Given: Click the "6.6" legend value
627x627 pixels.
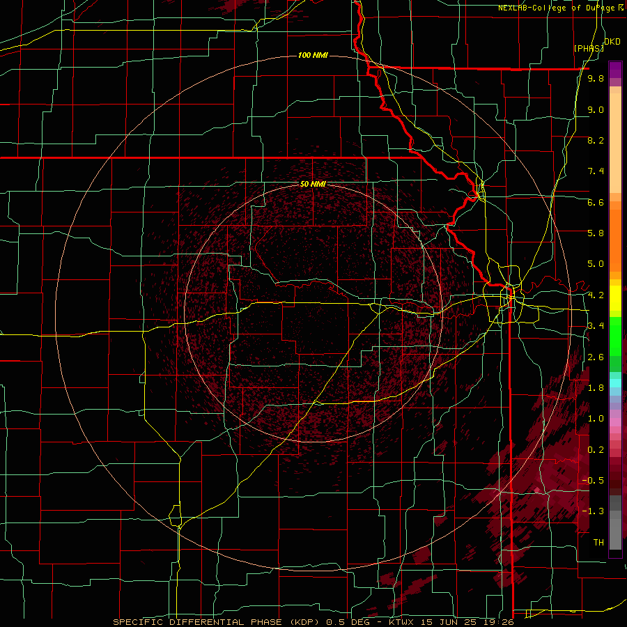Looking at the screenshot, I should [596, 202].
